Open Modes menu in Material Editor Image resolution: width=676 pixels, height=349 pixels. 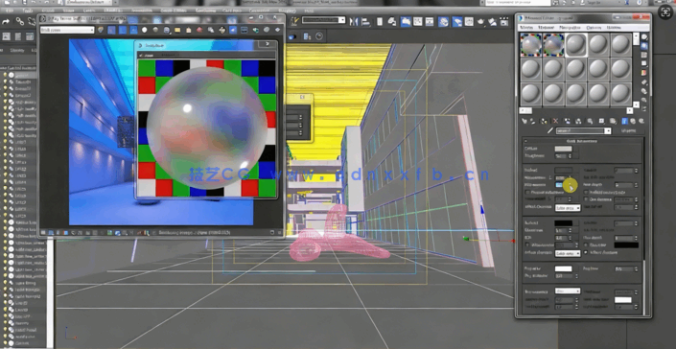point(527,28)
